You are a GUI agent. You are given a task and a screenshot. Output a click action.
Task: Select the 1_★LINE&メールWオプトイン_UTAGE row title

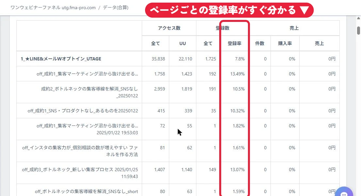(x=61, y=59)
